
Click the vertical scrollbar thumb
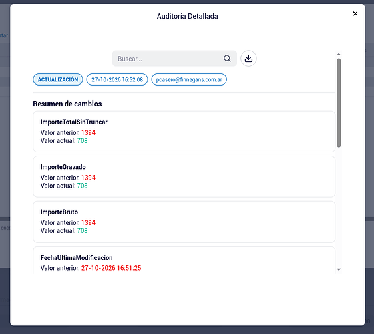pyautogui.click(x=339, y=103)
